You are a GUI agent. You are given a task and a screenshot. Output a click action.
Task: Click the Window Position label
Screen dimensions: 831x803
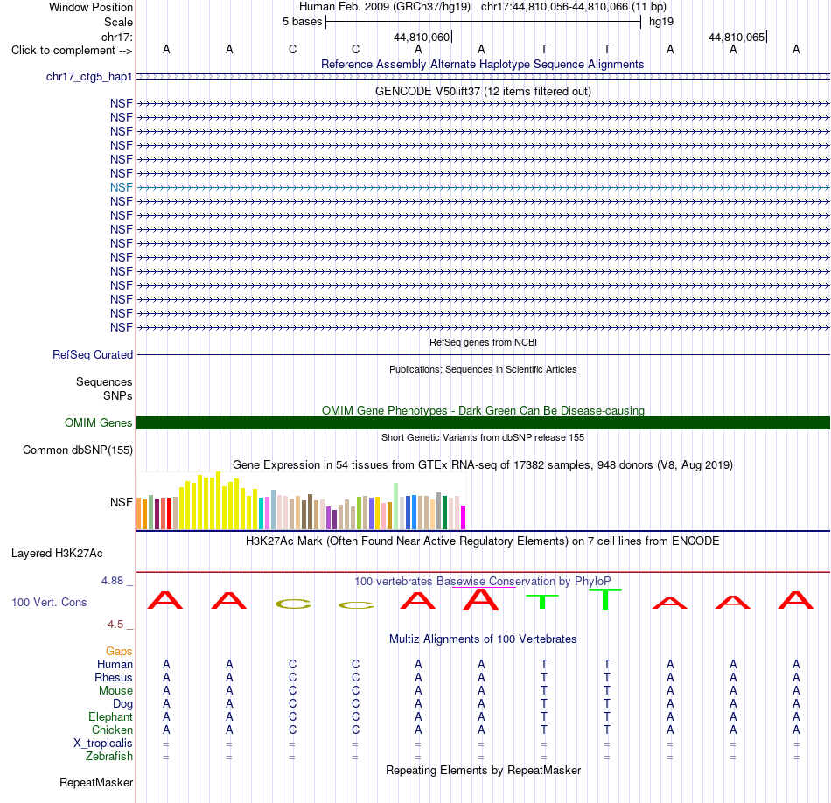pos(91,7)
